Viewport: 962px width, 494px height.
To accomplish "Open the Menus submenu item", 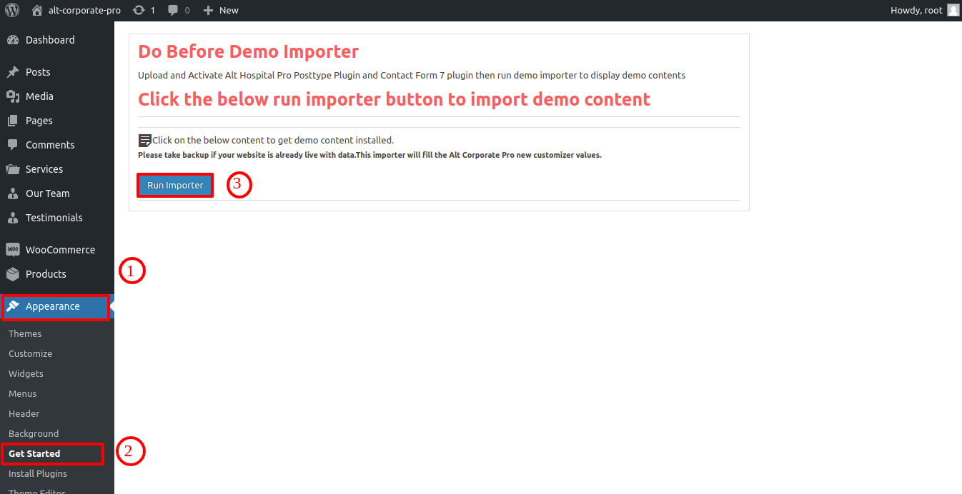I will [x=22, y=394].
